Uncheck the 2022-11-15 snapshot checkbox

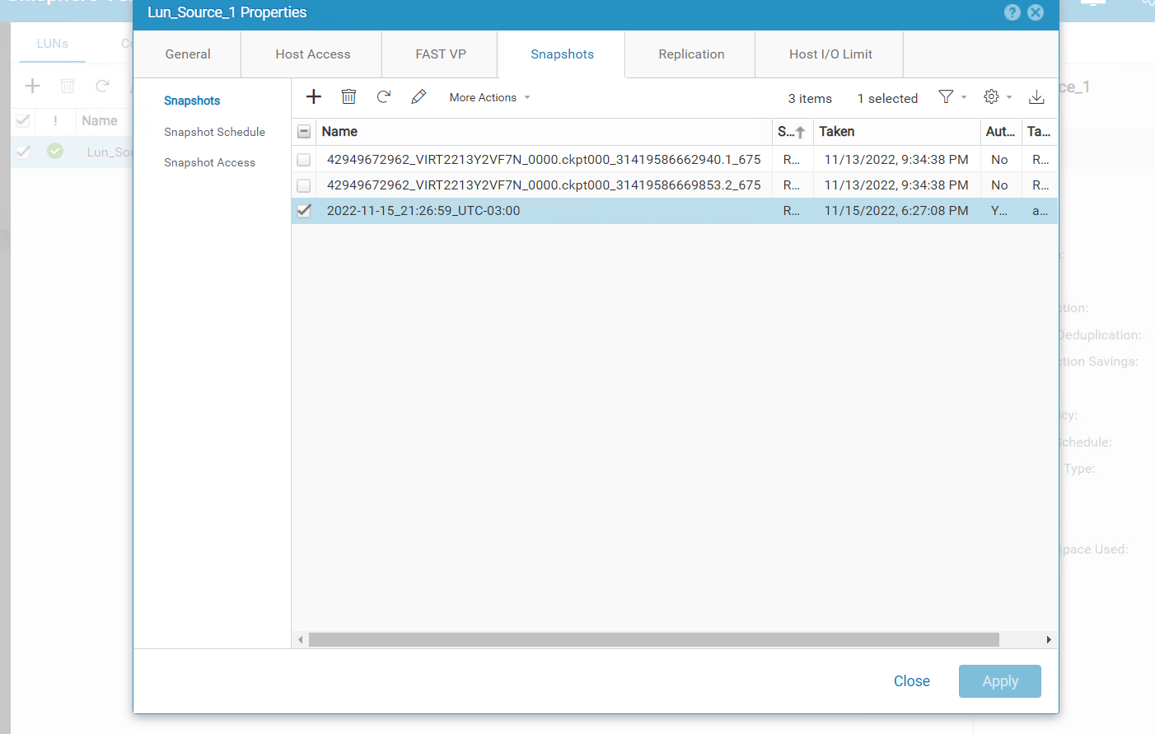click(304, 211)
